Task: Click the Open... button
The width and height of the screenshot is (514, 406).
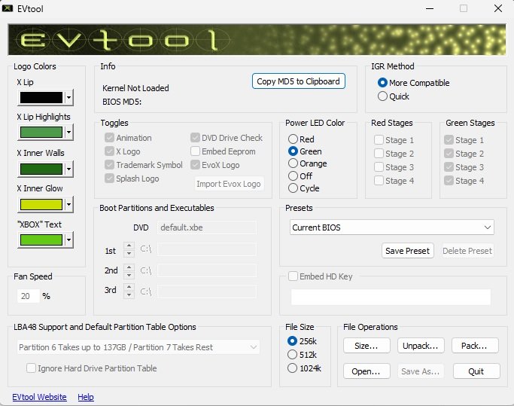Action: [x=366, y=371]
